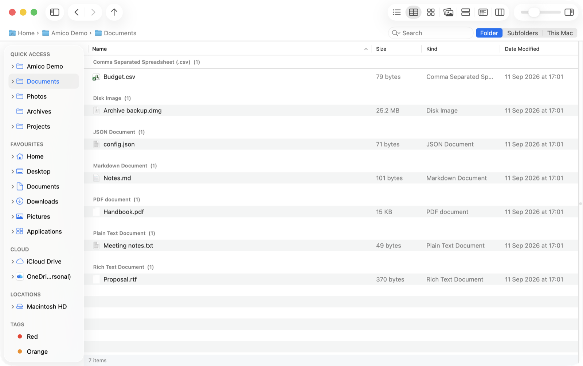583x366 pixels.
Task: Open the Applications grid icon
Action: [20, 231]
